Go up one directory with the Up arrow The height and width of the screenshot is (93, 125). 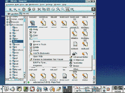click(10, 10)
